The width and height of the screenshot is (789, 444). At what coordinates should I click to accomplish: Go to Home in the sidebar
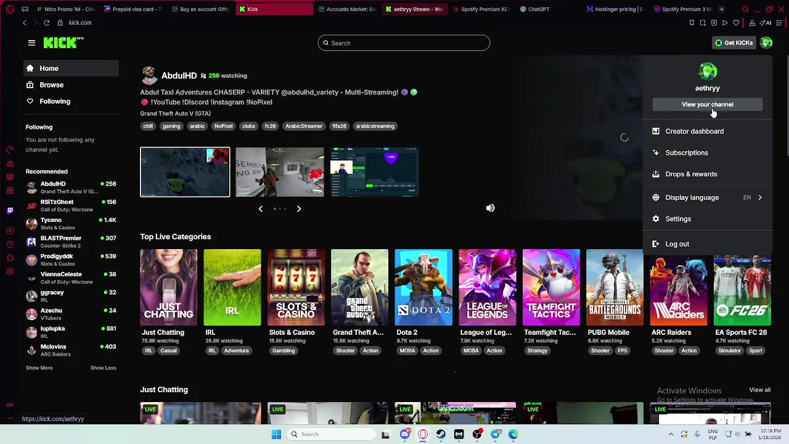pos(71,68)
